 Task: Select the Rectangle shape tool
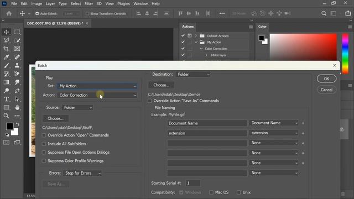click(x=6, y=107)
